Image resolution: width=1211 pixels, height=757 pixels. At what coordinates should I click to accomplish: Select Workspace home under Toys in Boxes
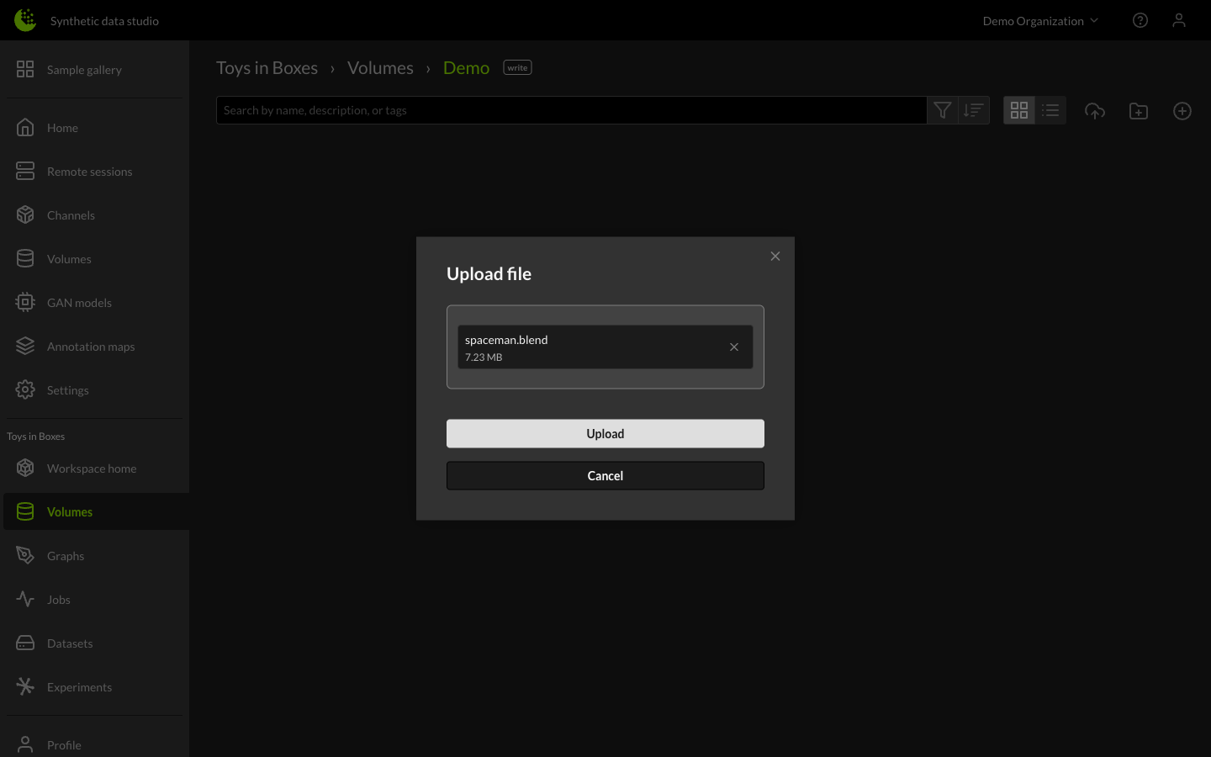tap(92, 468)
